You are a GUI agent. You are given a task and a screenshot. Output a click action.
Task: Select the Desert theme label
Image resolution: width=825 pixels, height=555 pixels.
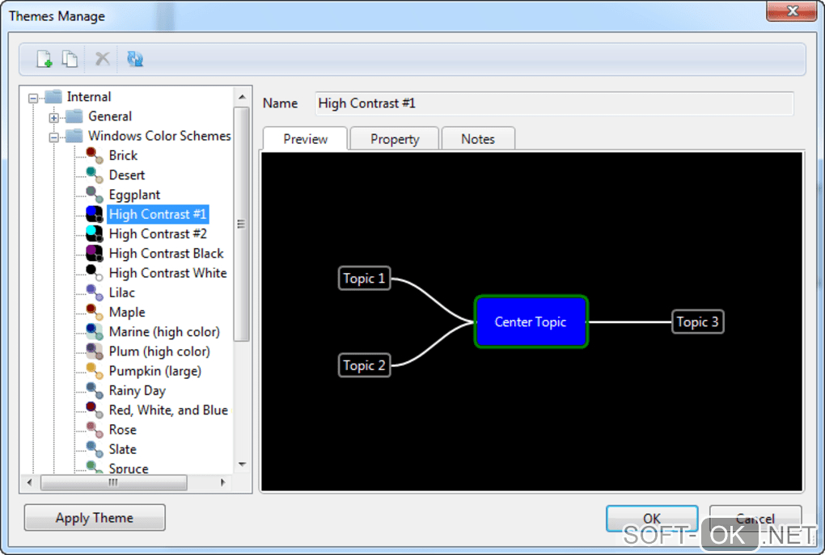(x=127, y=175)
